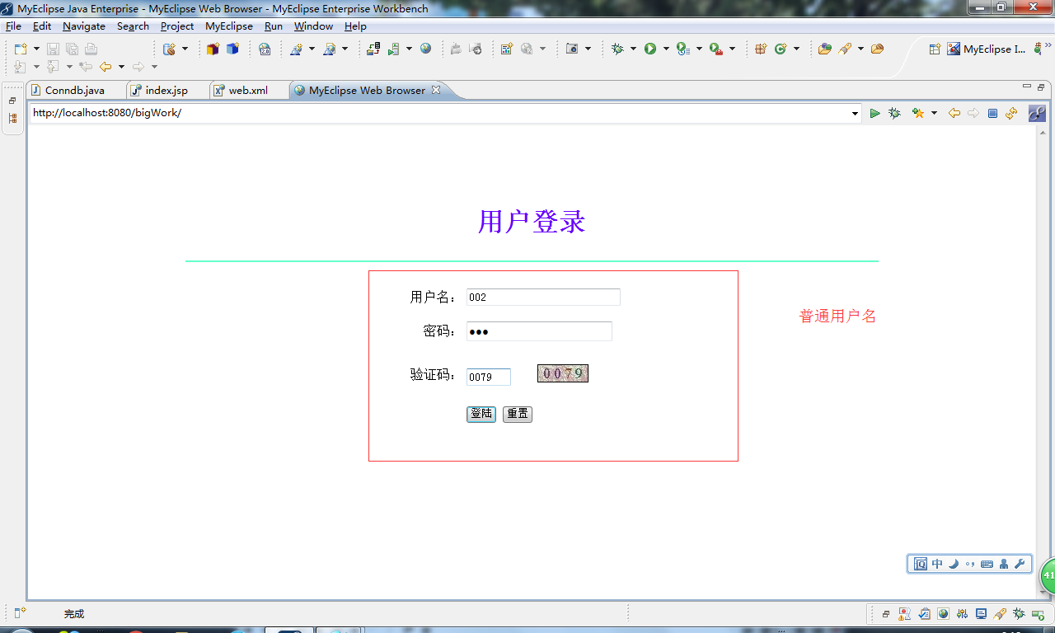The image size is (1055, 633).
Task: Click the Print icon in the toolbar
Action: pos(91,49)
